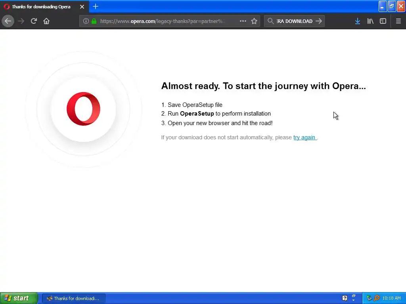Click the opera.com address bar URL
406x304 pixels.
point(163,21)
